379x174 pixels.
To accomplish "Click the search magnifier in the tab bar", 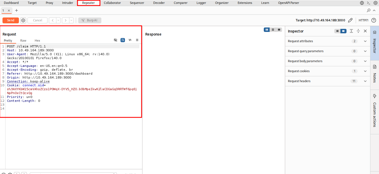I will point(369,10).
